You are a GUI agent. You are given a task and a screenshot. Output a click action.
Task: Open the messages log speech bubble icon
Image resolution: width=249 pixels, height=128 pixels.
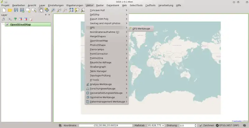coord(244,126)
